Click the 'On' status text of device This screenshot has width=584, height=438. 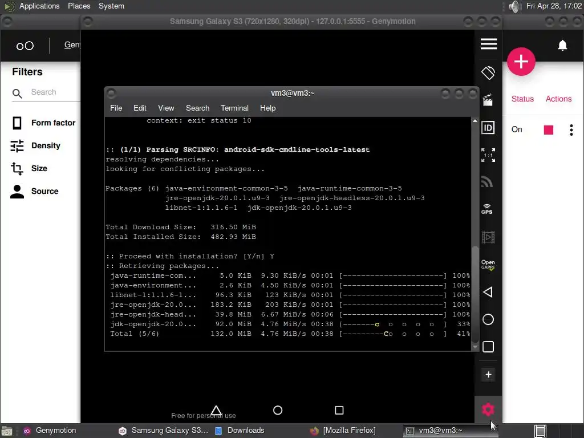[517, 129]
